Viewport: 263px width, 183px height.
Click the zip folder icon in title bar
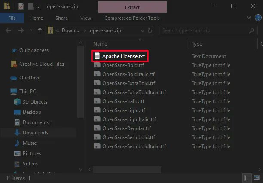[x=7, y=6]
